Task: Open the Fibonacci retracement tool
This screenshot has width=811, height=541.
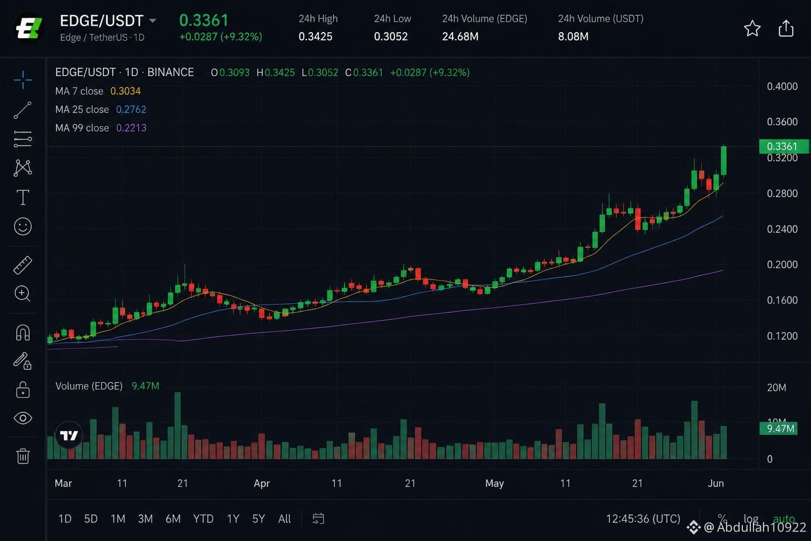Action: tap(23, 138)
